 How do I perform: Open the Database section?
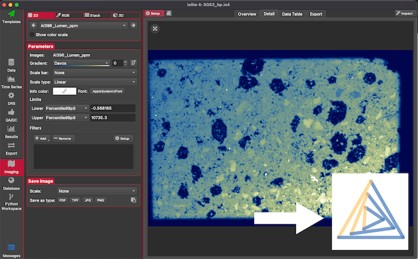point(11,184)
